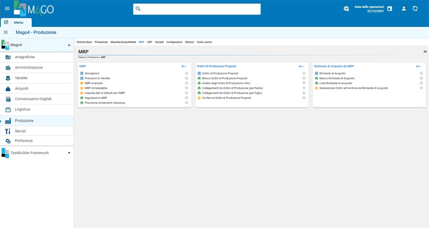The width and height of the screenshot is (429, 228).
Task: Favorite Conferma Ordini di Produzione Proposti star
Action: pyautogui.click(x=304, y=98)
